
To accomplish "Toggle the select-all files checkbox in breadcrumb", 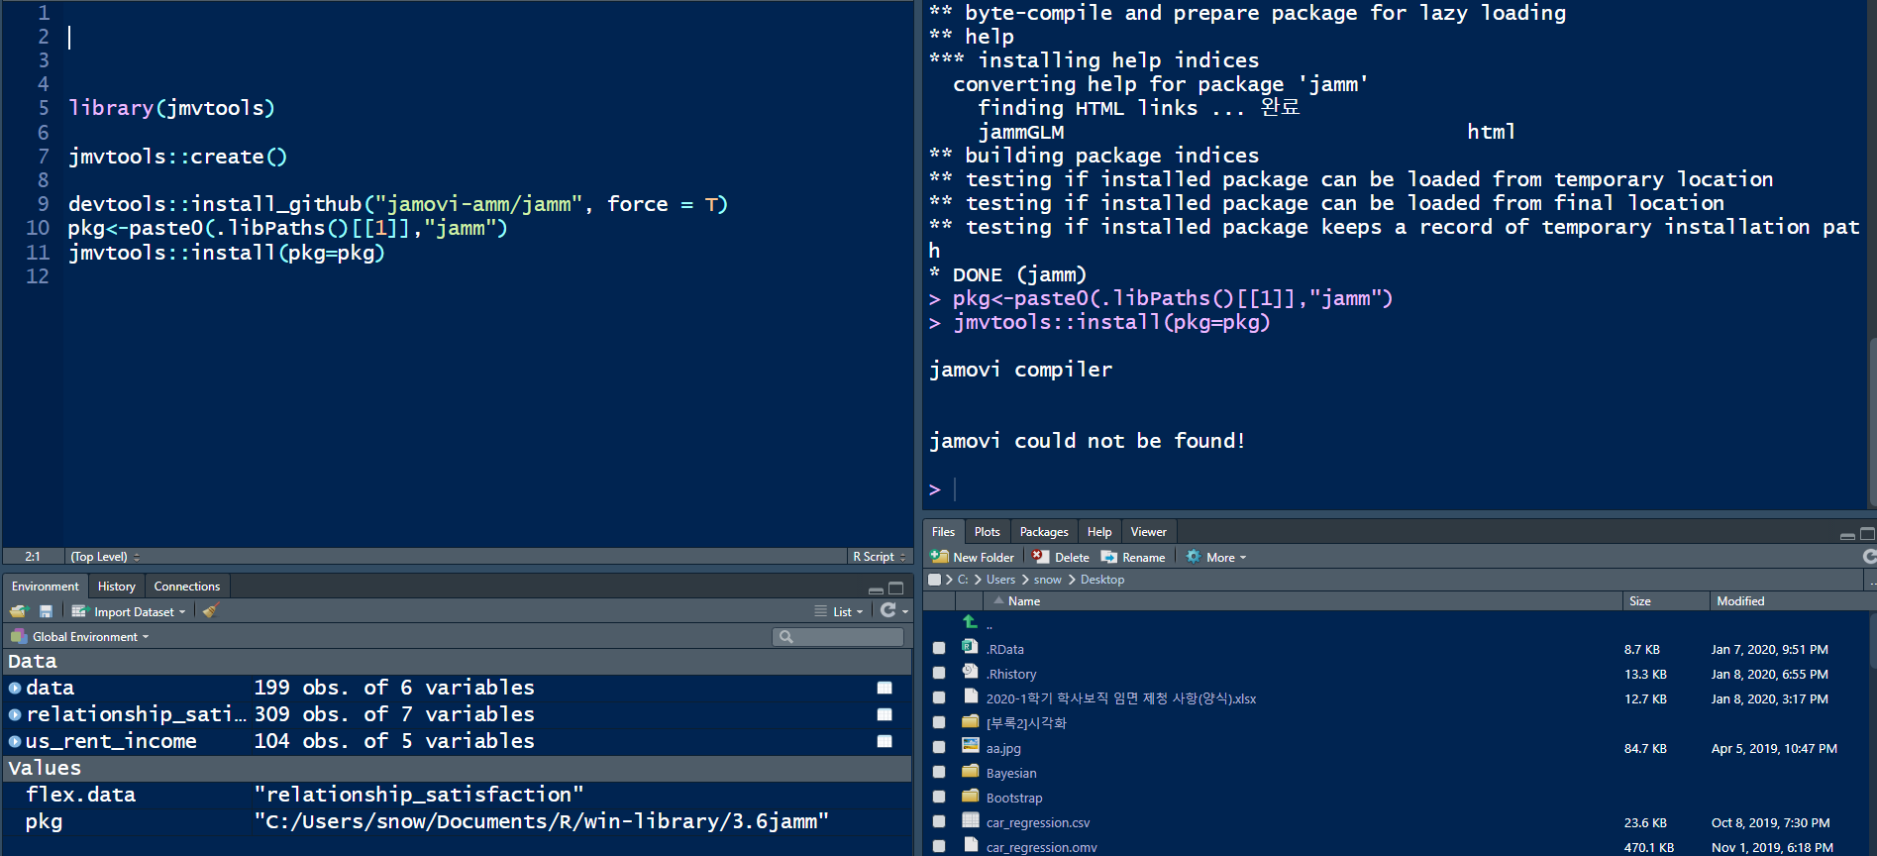I will (x=934, y=580).
